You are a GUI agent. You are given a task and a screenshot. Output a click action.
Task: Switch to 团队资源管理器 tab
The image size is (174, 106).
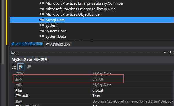(x=58, y=44)
